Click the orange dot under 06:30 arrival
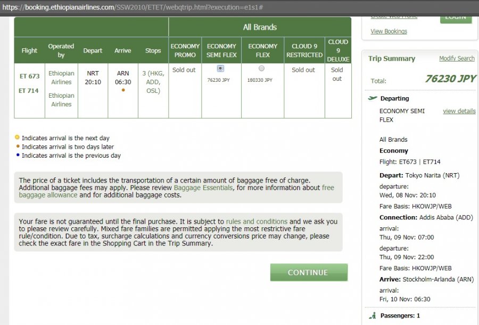This screenshot has height=325, width=479. (x=123, y=90)
